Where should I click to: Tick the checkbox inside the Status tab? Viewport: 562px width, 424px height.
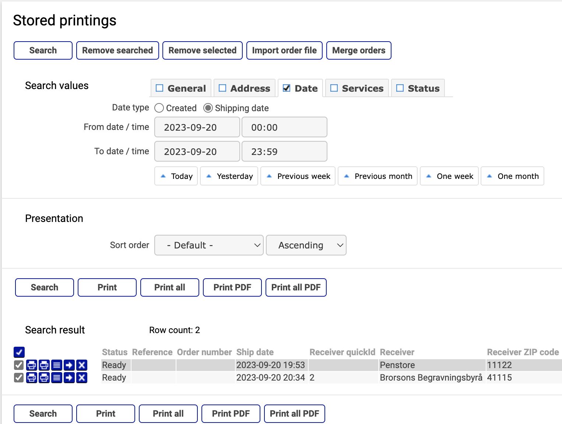400,88
